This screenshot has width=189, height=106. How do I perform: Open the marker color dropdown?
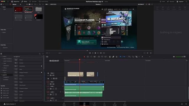tap(126, 57)
